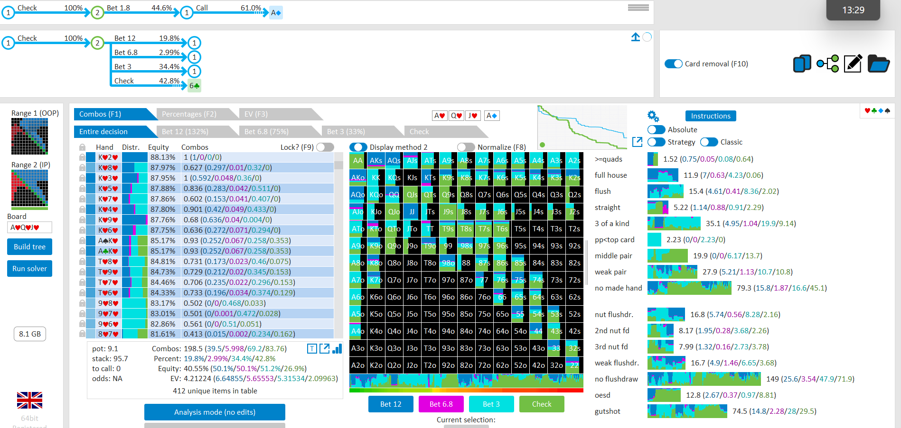Select the AA cell in matrix

[358, 161]
